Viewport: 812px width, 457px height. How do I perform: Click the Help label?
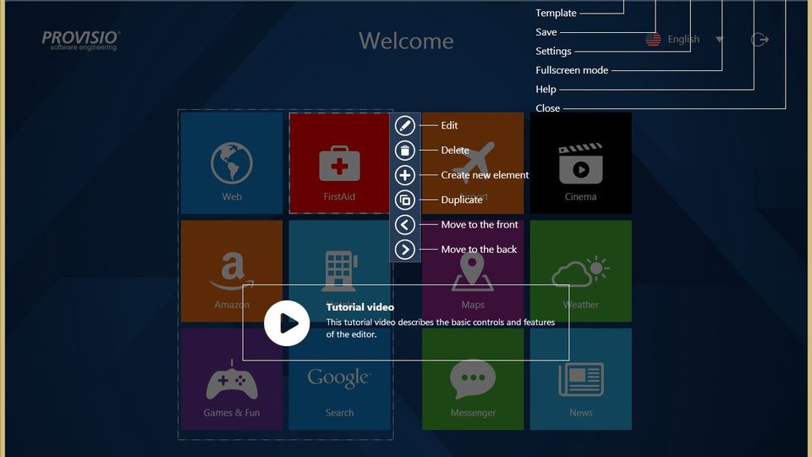(x=546, y=90)
